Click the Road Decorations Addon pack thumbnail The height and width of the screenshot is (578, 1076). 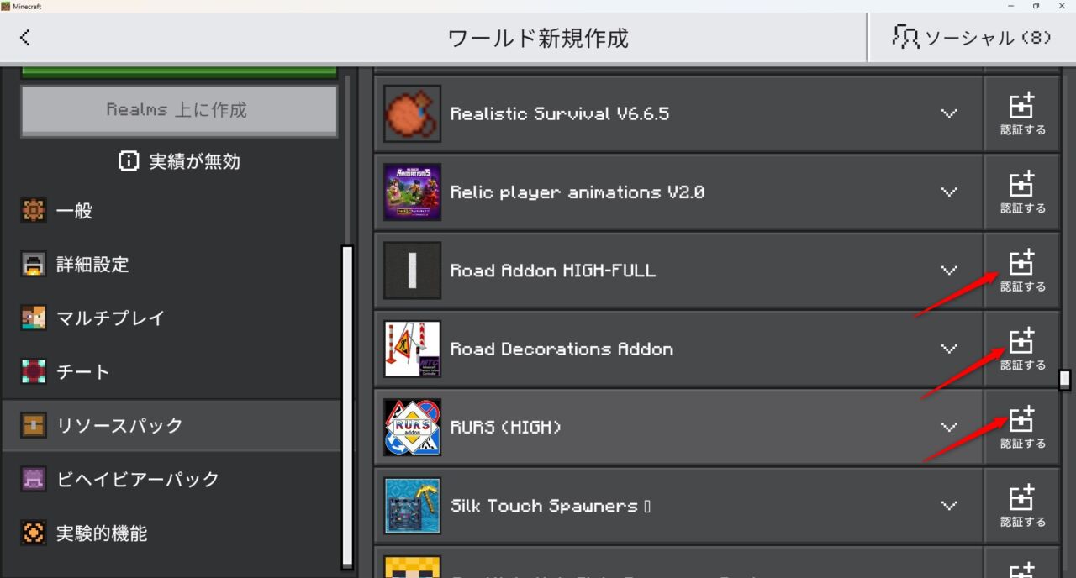click(x=412, y=349)
